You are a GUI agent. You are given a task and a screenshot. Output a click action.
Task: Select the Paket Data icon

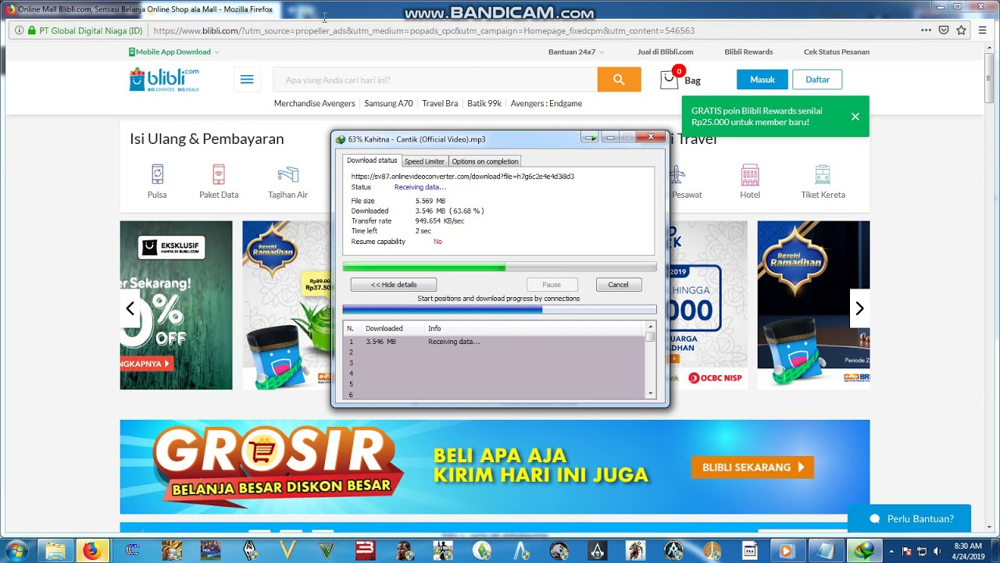point(219,174)
